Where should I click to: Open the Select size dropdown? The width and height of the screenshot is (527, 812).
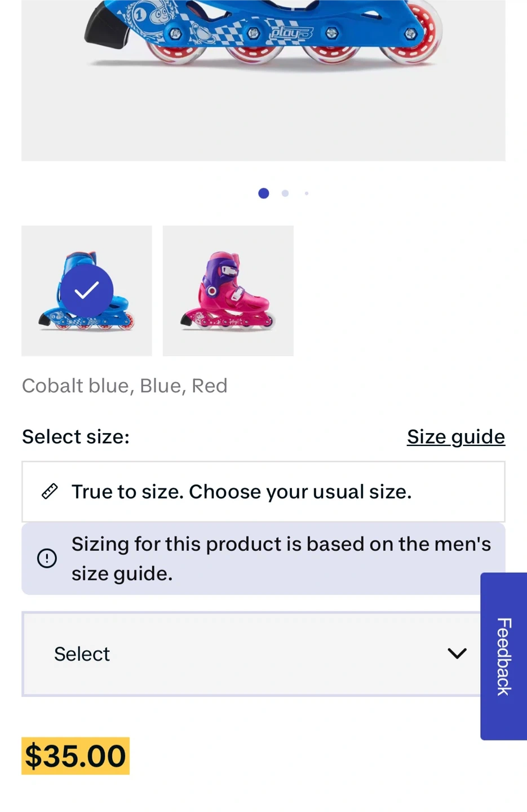[x=251, y=654]
